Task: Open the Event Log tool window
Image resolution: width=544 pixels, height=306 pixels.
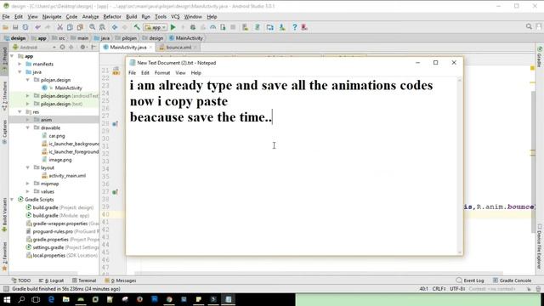Action: (470, 280)
